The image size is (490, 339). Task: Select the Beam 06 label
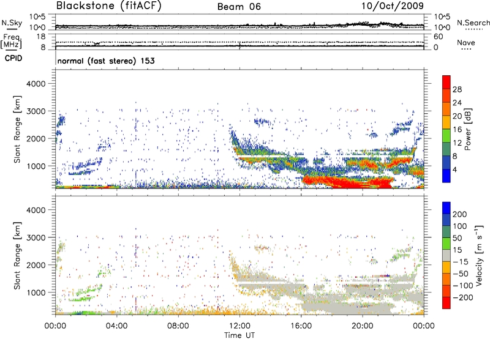[239, 7]
